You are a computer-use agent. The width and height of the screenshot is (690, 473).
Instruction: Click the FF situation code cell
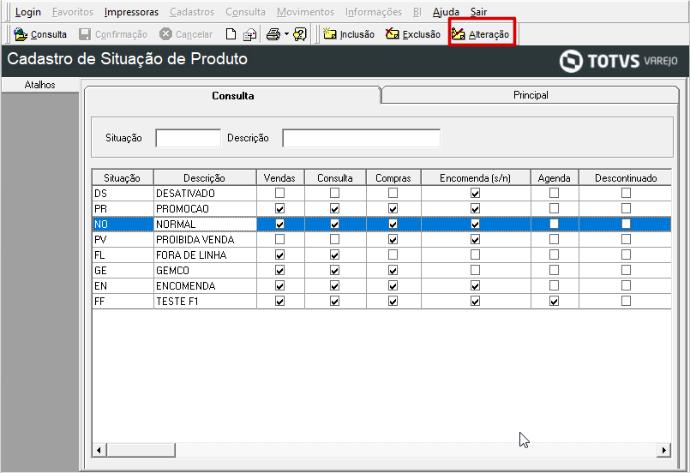coord(123,301)
